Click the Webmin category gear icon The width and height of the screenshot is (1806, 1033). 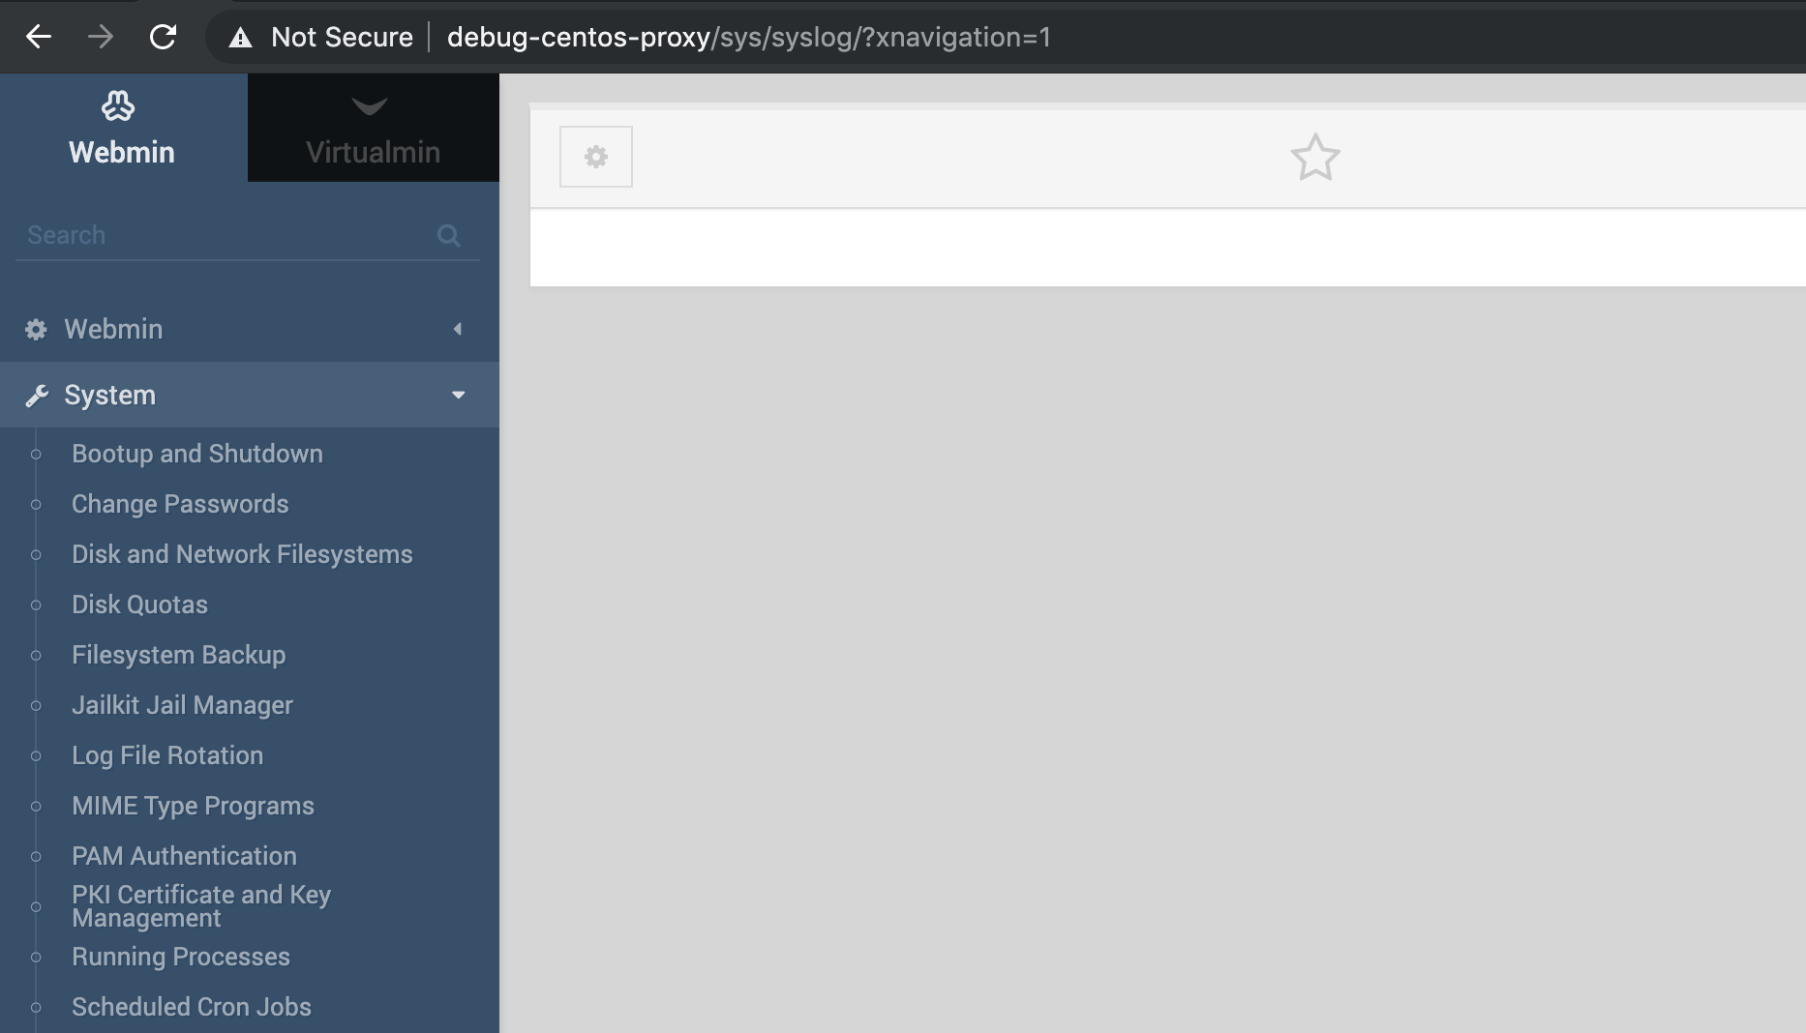[36, 330]
